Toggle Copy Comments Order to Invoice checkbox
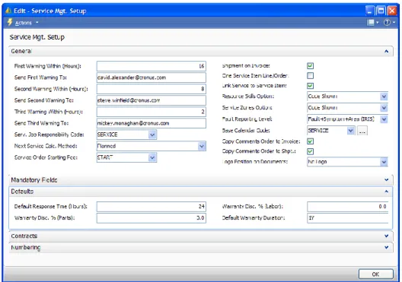The width and height of the screenshot is (402, 282). coord(310,141)
